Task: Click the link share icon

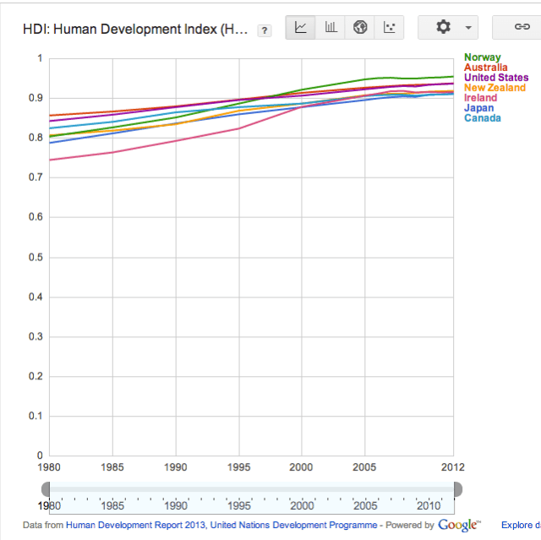Action: click(x=522, y=27)
